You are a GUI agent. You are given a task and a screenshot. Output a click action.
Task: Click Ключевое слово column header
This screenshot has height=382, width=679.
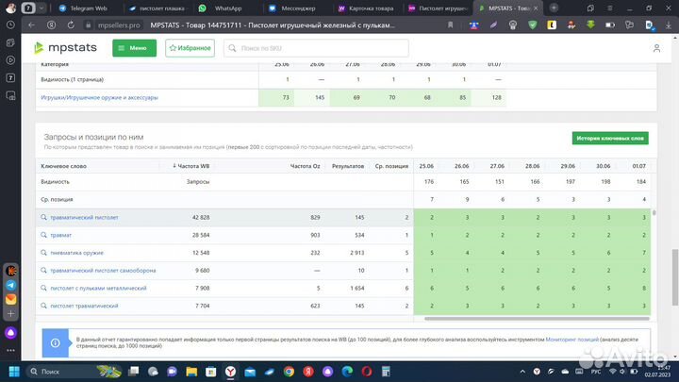point(64,166)
